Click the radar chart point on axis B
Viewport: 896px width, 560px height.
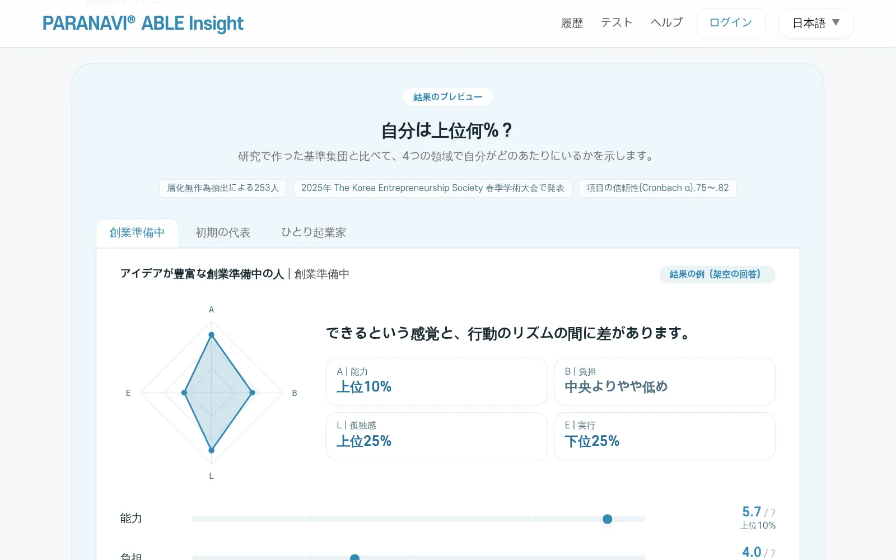click(253, 393)
